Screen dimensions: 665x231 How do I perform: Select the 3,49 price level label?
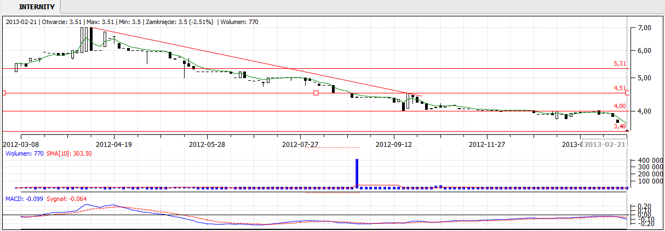pyautogui.click(x=620, y=126)
